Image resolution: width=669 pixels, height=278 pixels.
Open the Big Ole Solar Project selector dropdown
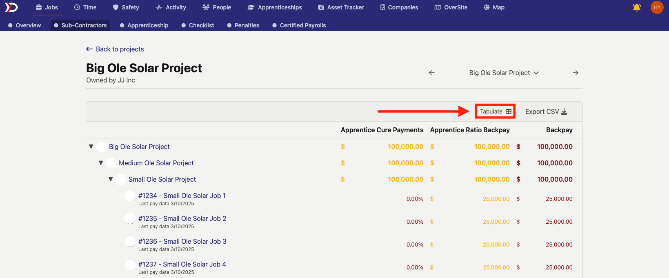(x=504, y=73)
